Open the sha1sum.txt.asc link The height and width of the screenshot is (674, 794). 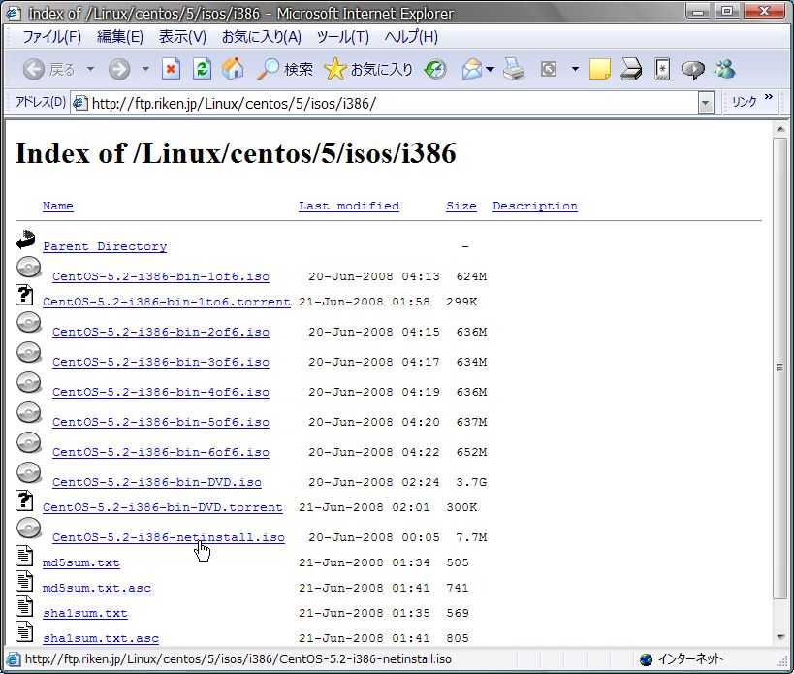coord(101,638)
